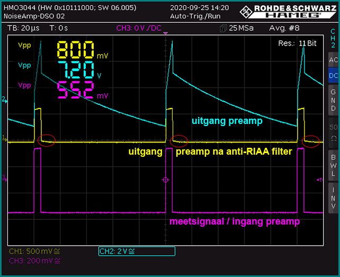The width and height of the screenshot is (340, 277).
Task: Select DC coupling in CH2 side menu
Action: 333,76
